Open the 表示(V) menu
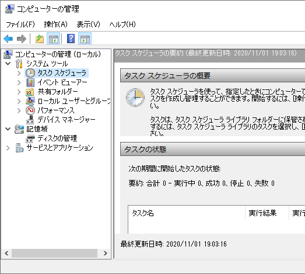This screenshot has height=274, width=305. click(88, 25)
